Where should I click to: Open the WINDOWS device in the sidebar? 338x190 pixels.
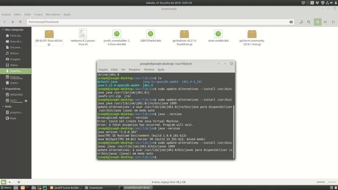point(15,94)
